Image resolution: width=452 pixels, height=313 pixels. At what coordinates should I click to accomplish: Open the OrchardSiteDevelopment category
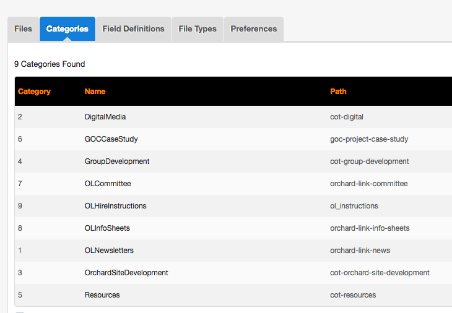click(126, 273)
